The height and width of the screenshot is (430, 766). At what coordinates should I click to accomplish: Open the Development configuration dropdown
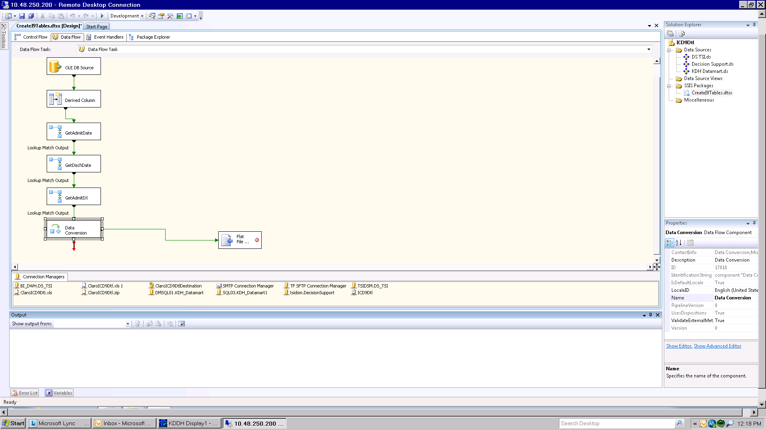coord(142,16)
